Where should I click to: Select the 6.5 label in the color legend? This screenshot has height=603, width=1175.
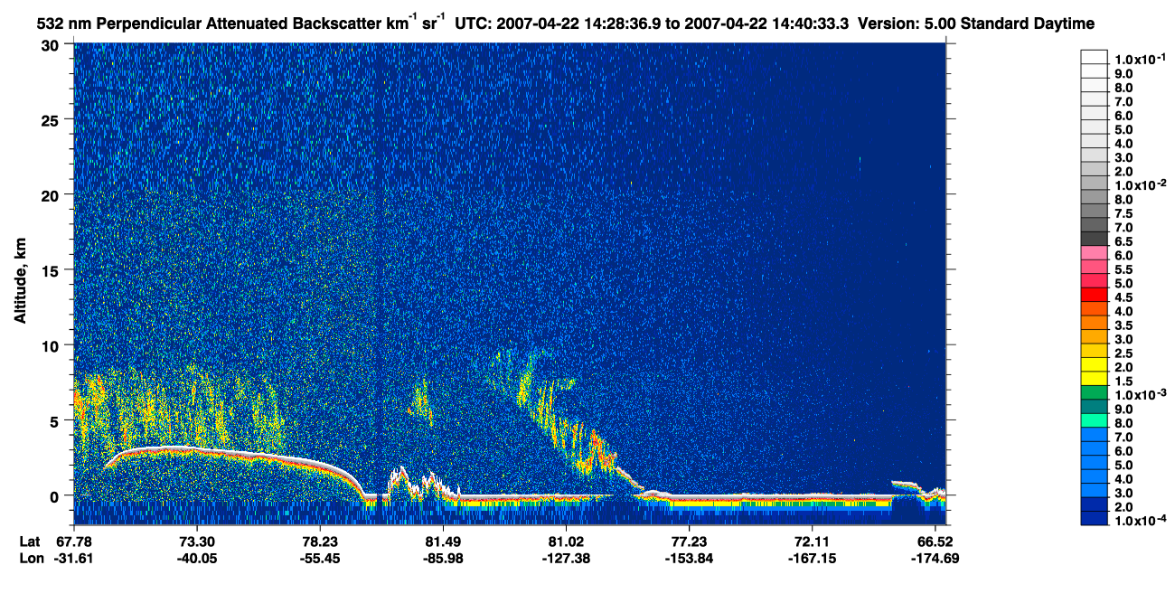[x=1124, y=241]
